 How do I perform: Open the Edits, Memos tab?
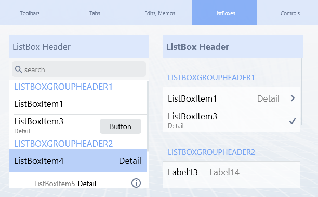click(160, 13)
